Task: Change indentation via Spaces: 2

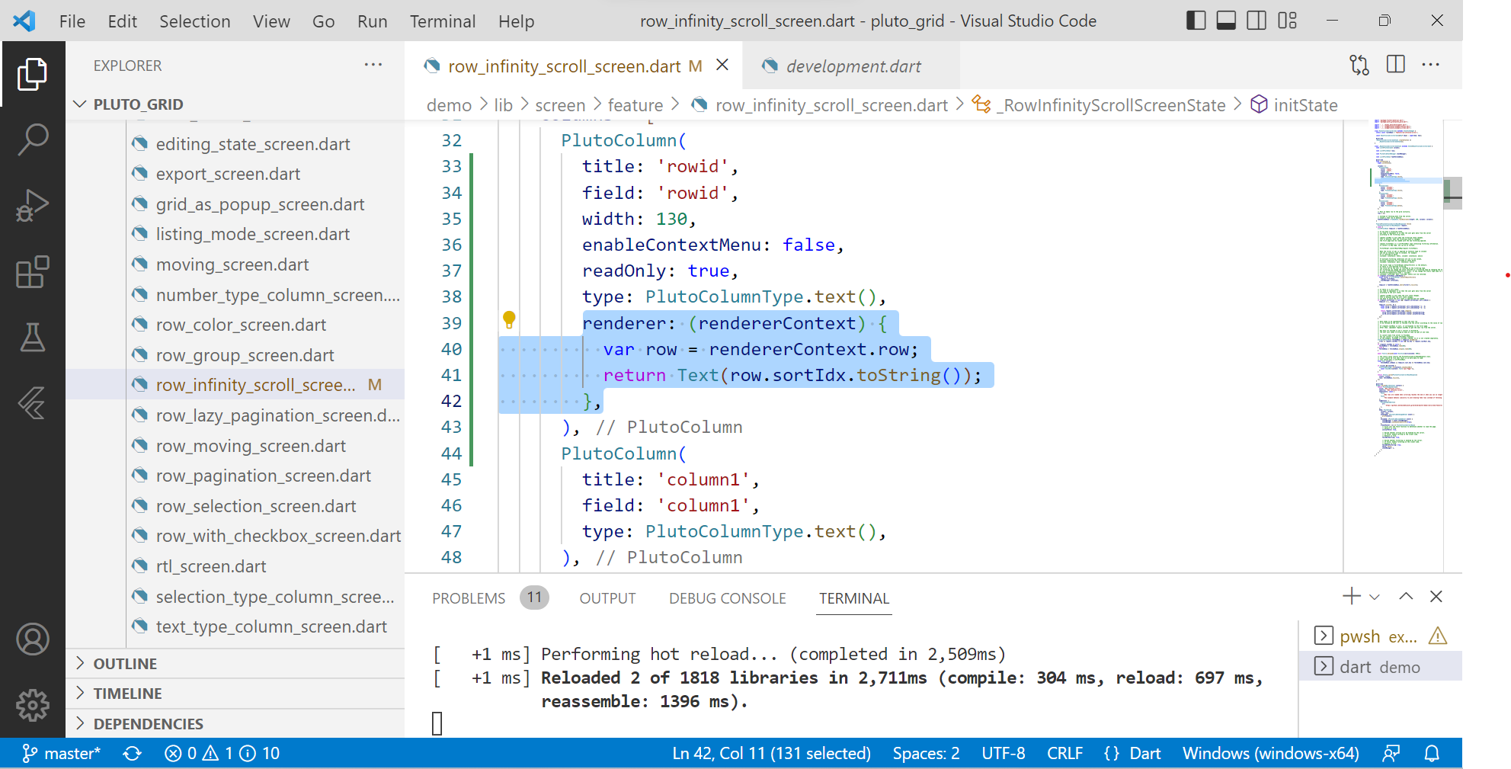Action: tap(926, 754)
